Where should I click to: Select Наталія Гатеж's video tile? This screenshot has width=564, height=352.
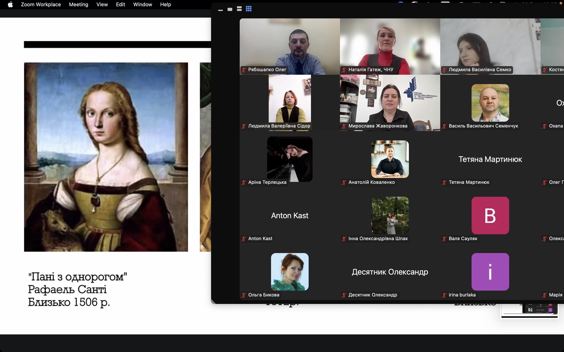point(390,46)
